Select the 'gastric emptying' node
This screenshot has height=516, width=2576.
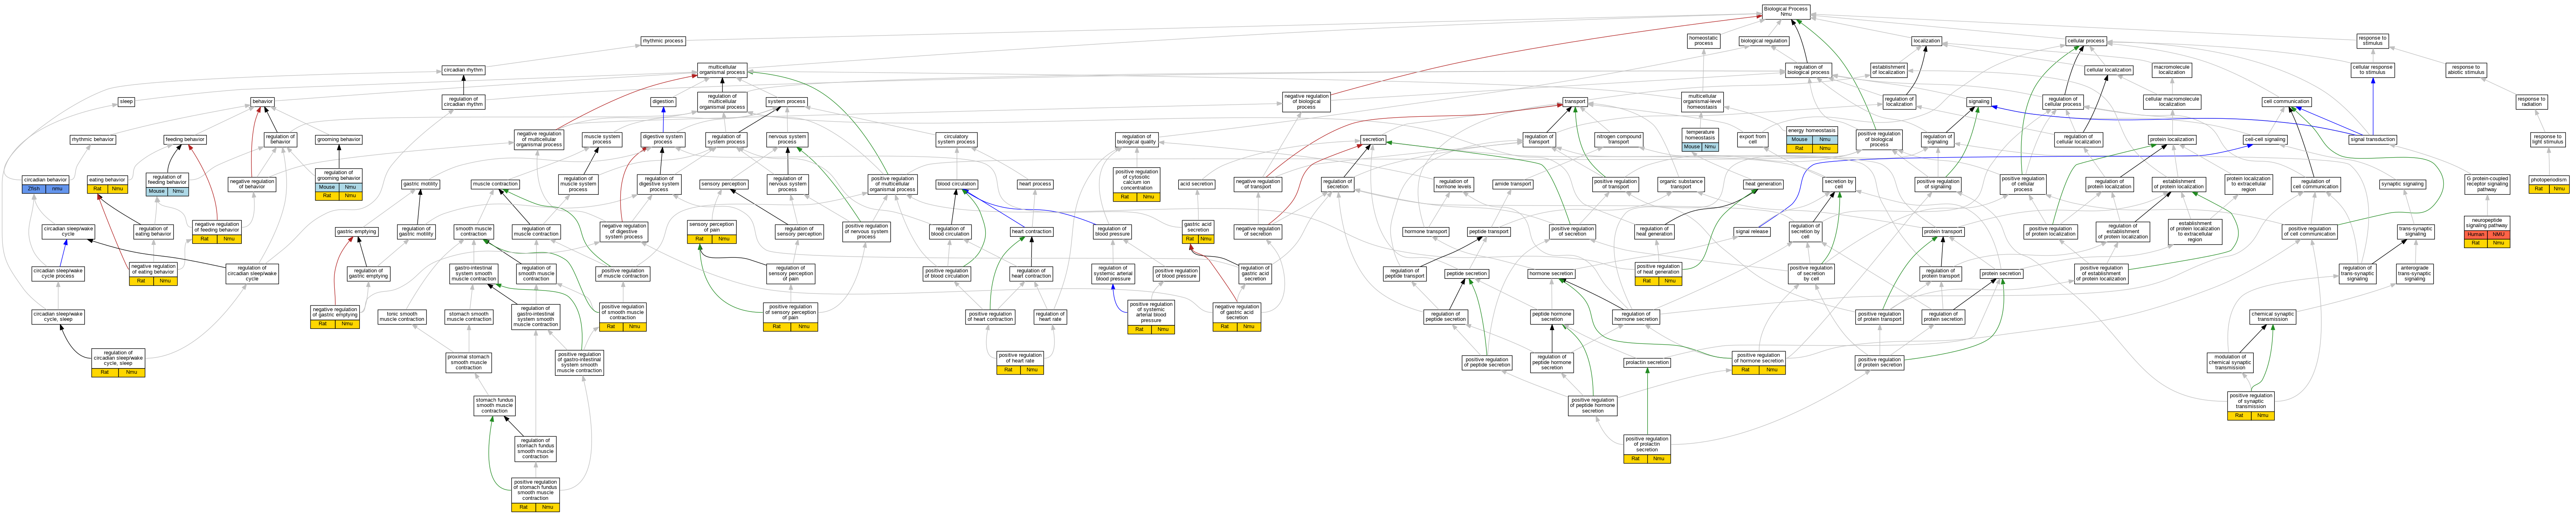[x=357, y=232]
